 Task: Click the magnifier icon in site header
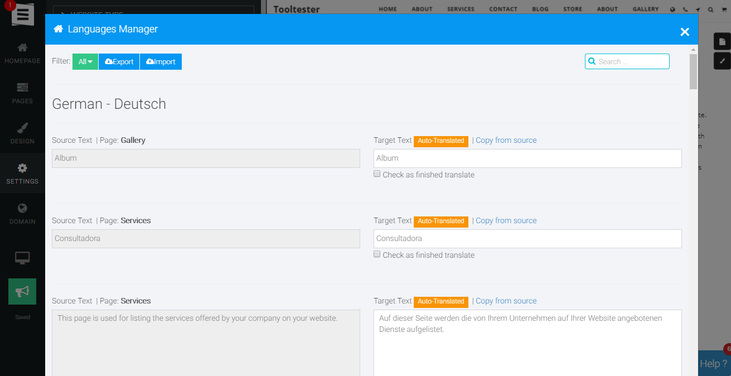coord(710,9)
